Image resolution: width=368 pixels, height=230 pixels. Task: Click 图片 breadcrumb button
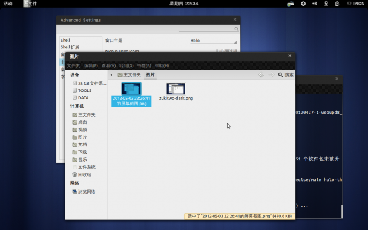click(150, 75)
